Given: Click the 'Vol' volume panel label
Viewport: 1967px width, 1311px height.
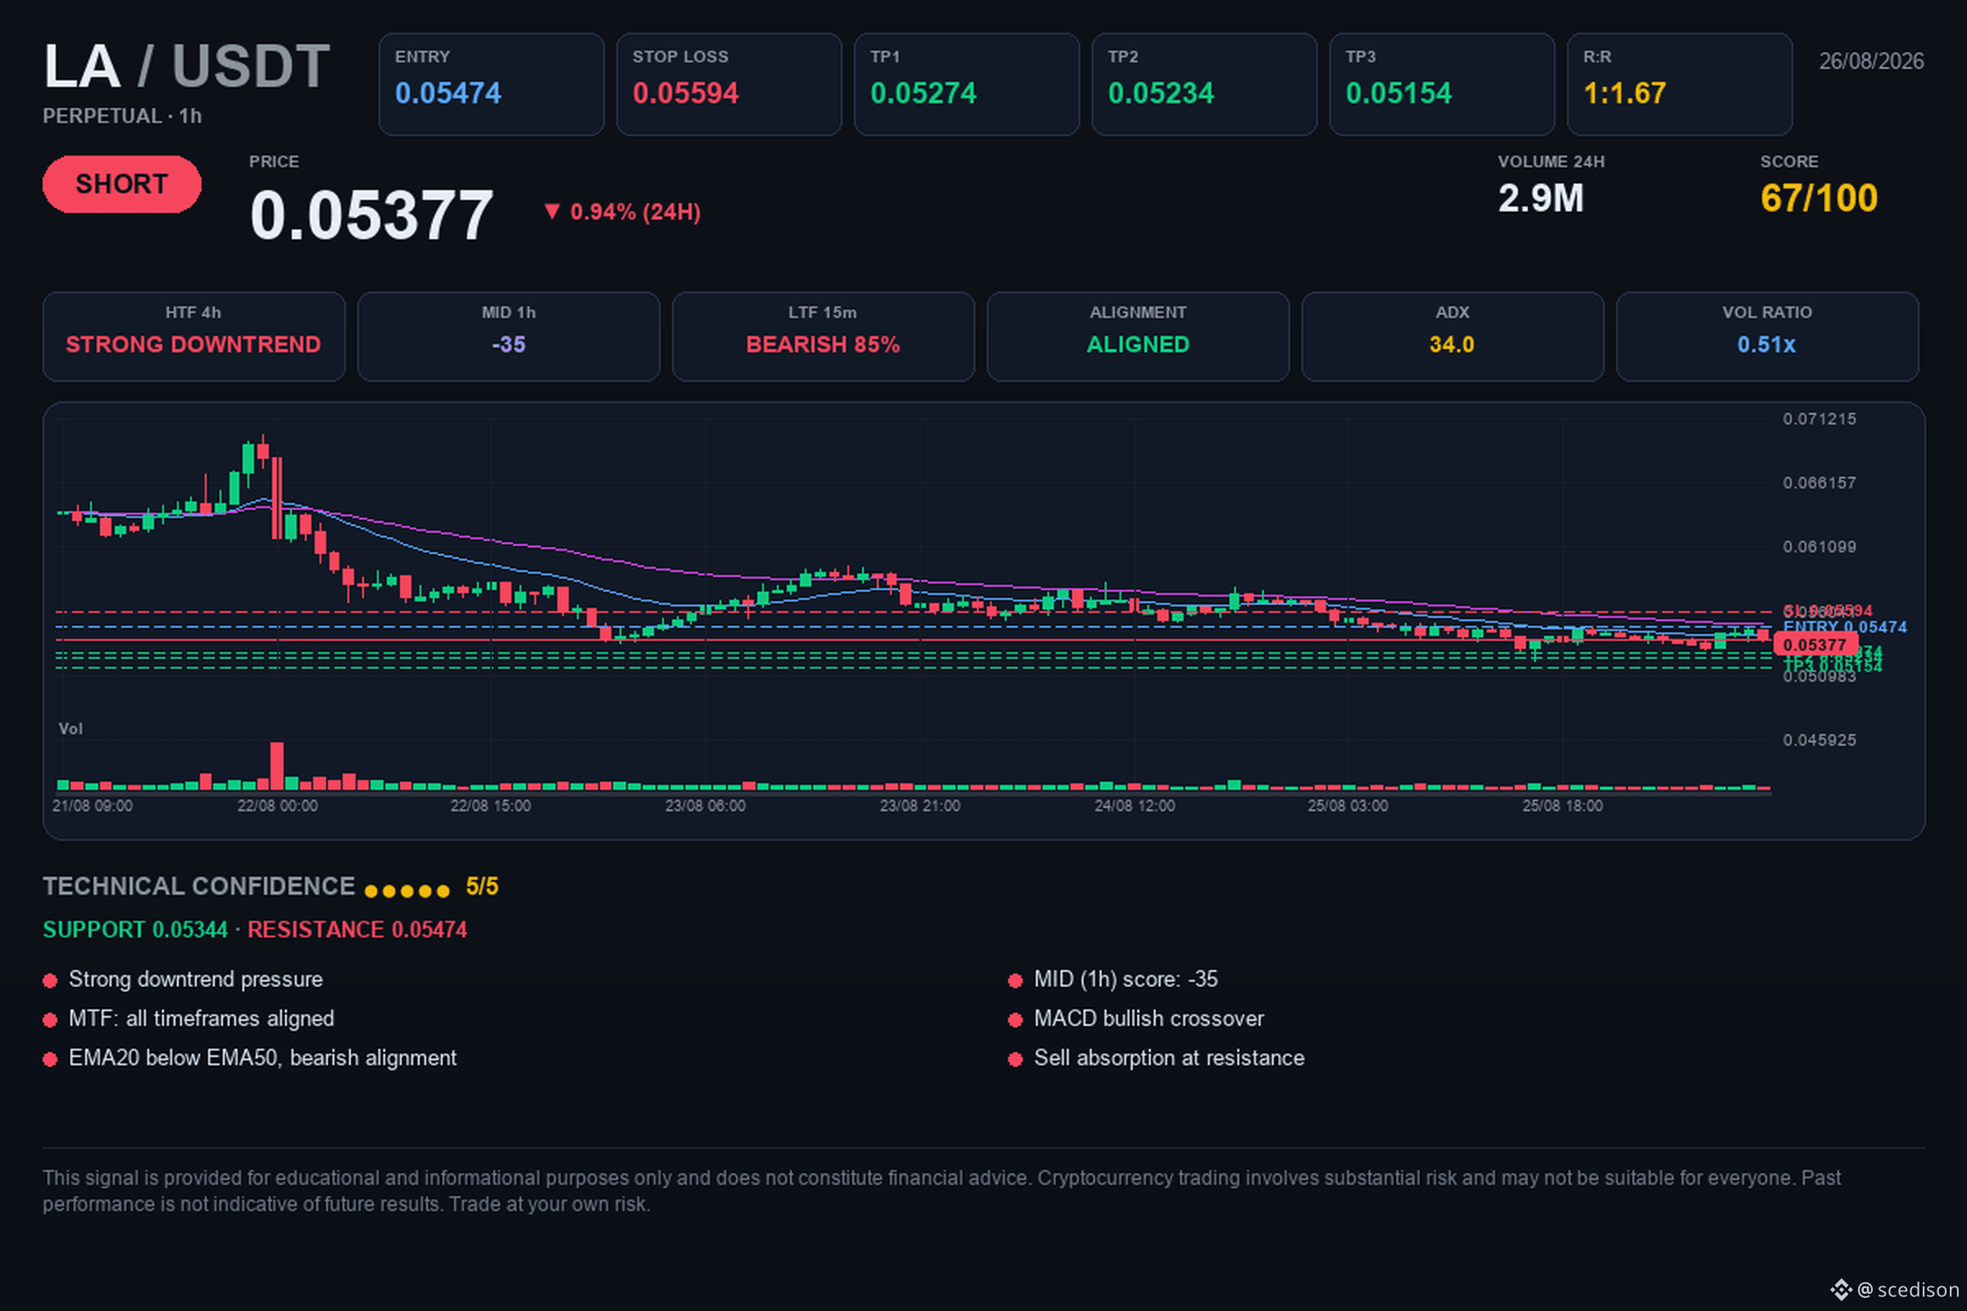Looking at the screenshot, I should pos(70,729).
